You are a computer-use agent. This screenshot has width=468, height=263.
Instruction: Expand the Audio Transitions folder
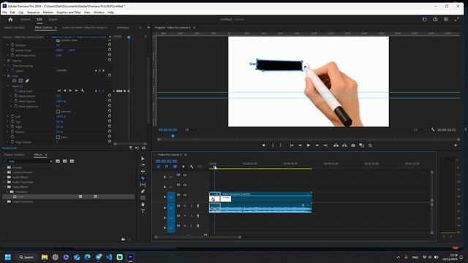4,182
